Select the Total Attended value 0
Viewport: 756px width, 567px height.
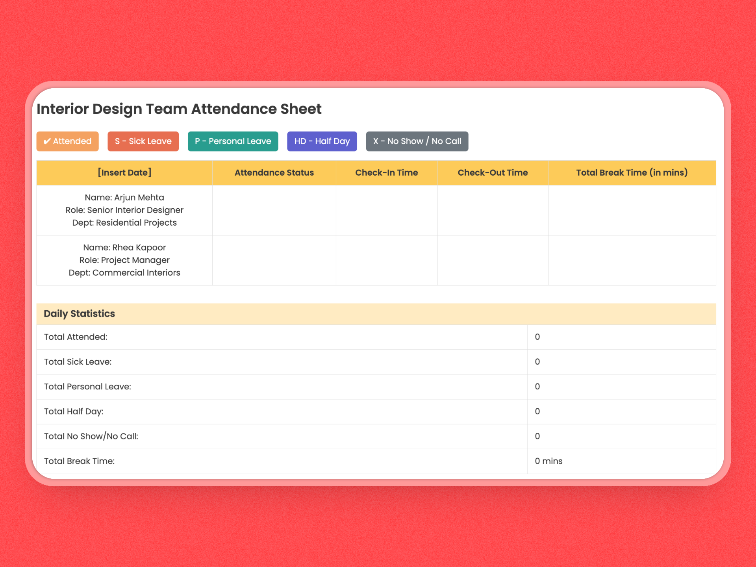[537, 337]
